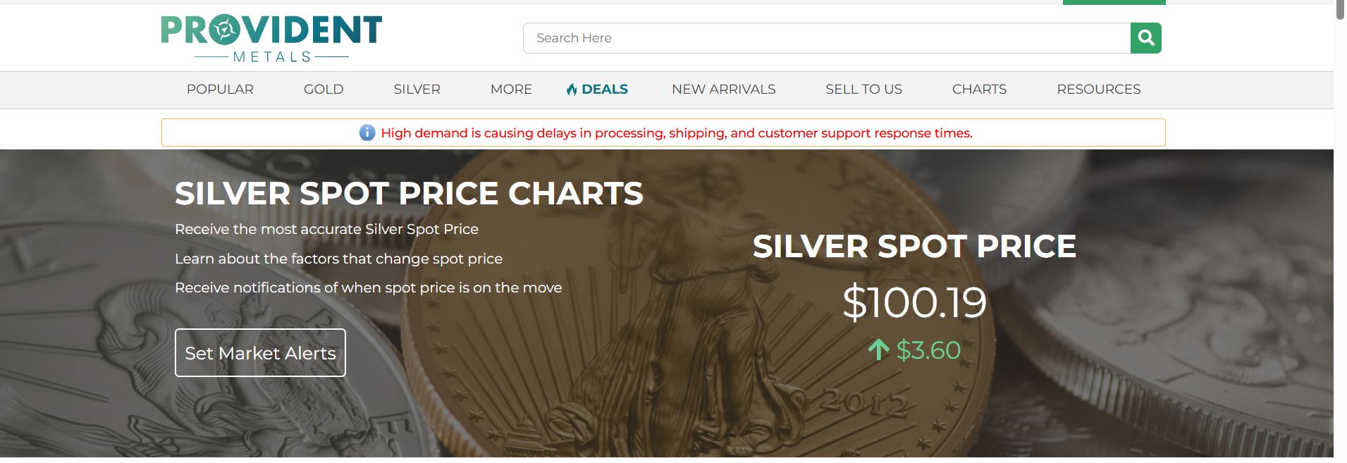Click the $3.60 price change value

pyautogui.click(x=928, y=350)
